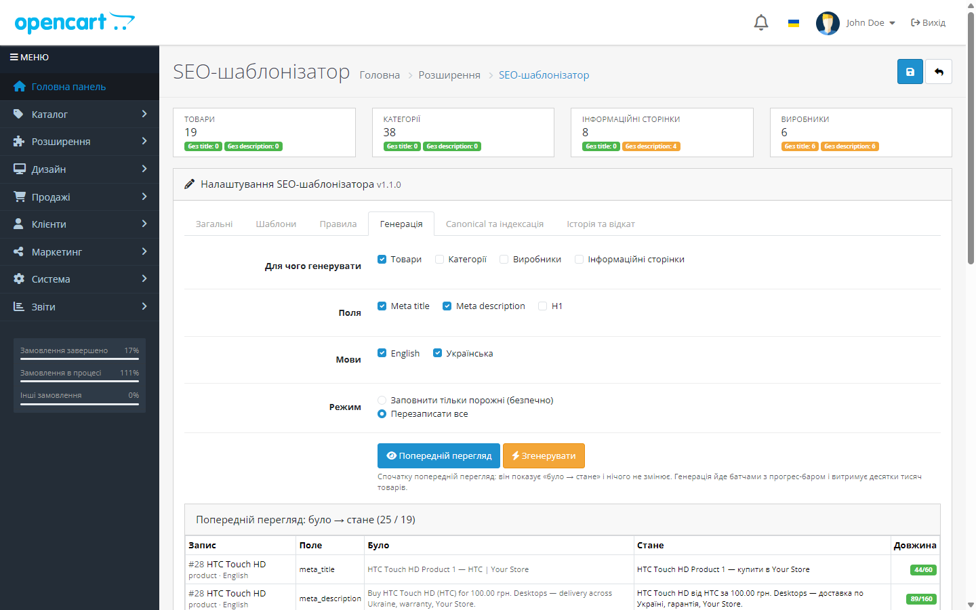Switch to the Правила tab
976x610 pixels.
[338, 224]
